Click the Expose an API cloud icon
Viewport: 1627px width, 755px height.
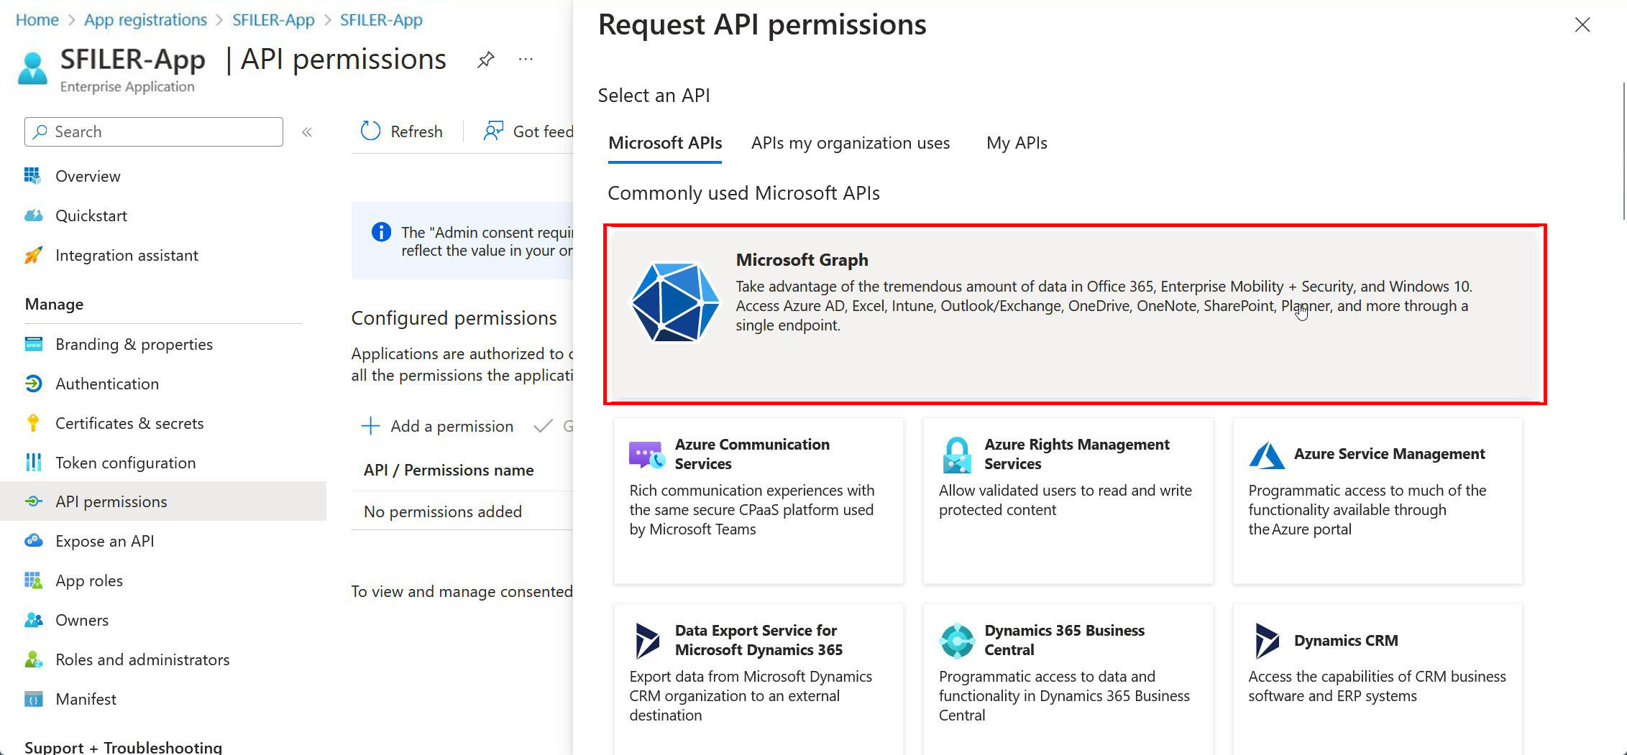click(33, 541)
